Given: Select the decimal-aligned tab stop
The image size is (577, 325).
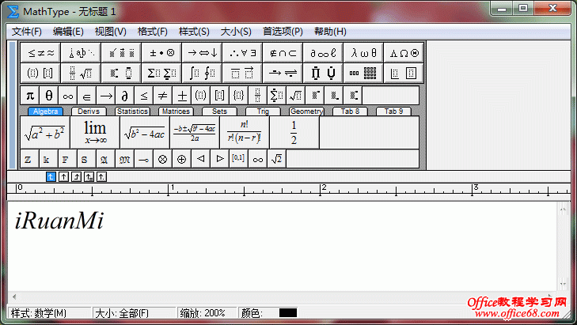Looking at the screenshot, I should click(101, 177).
